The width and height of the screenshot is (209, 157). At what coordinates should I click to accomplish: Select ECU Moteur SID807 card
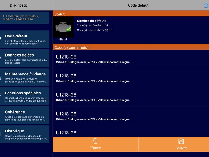tap(25, 18)
